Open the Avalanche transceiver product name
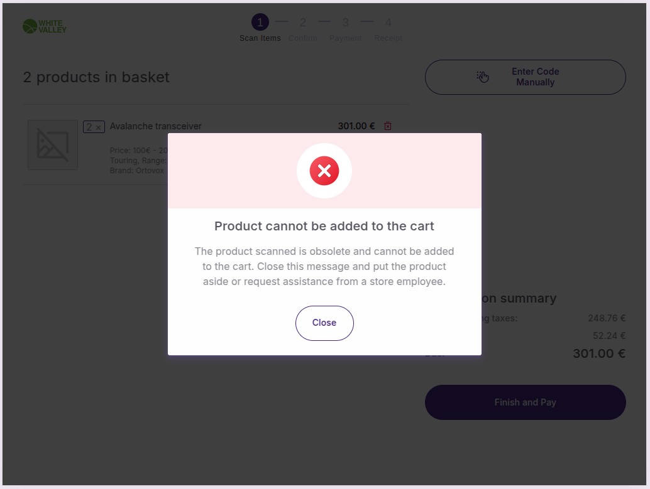The width and height of the screenshot is (650, 489). (x=156, y=126)
